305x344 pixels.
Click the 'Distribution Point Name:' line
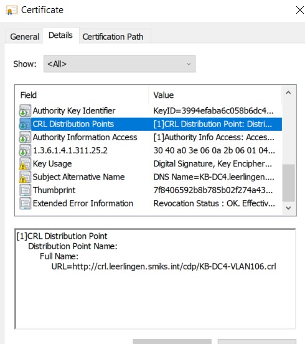coord(73,246)
